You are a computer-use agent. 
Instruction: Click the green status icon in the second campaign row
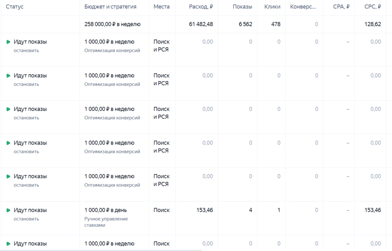click(x=8, y=76)
